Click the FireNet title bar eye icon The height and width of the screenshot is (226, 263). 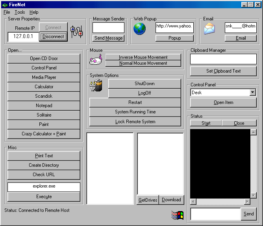click(x=5, y=5)
